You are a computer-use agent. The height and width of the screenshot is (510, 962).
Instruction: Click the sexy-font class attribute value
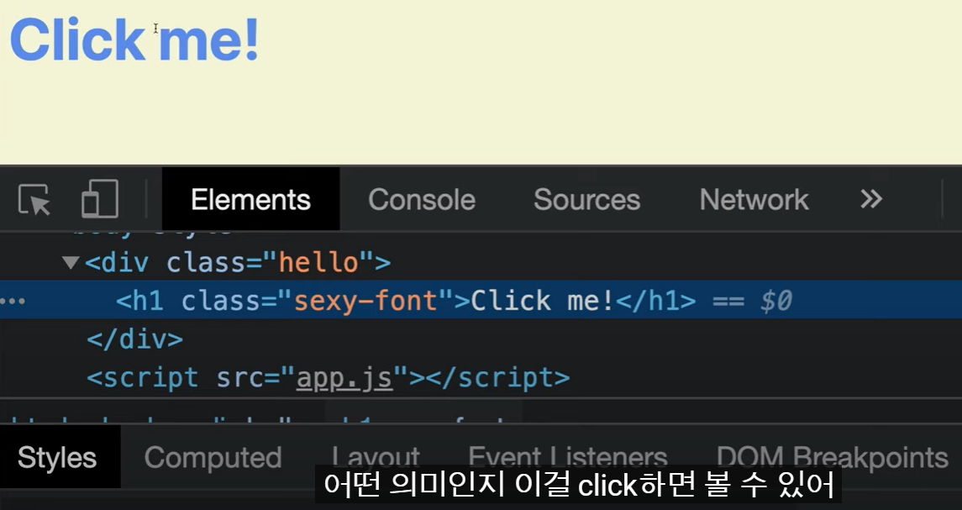pyautogui.click(x=365, y=302)
